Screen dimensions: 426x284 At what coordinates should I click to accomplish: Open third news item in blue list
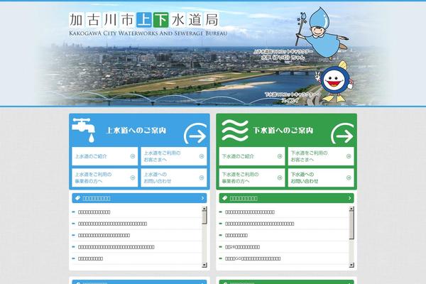coord(104,235)
